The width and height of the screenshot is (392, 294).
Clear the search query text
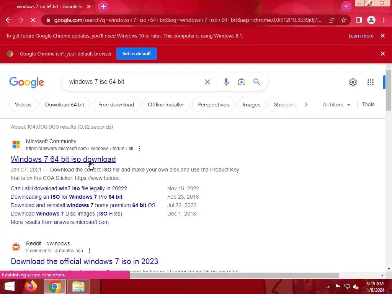click(207, 82)
